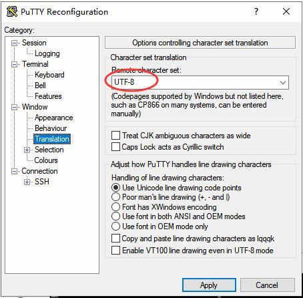The image size is (303, 298).
Task: Collapse the Connection tree node
Action: (14, 171)
